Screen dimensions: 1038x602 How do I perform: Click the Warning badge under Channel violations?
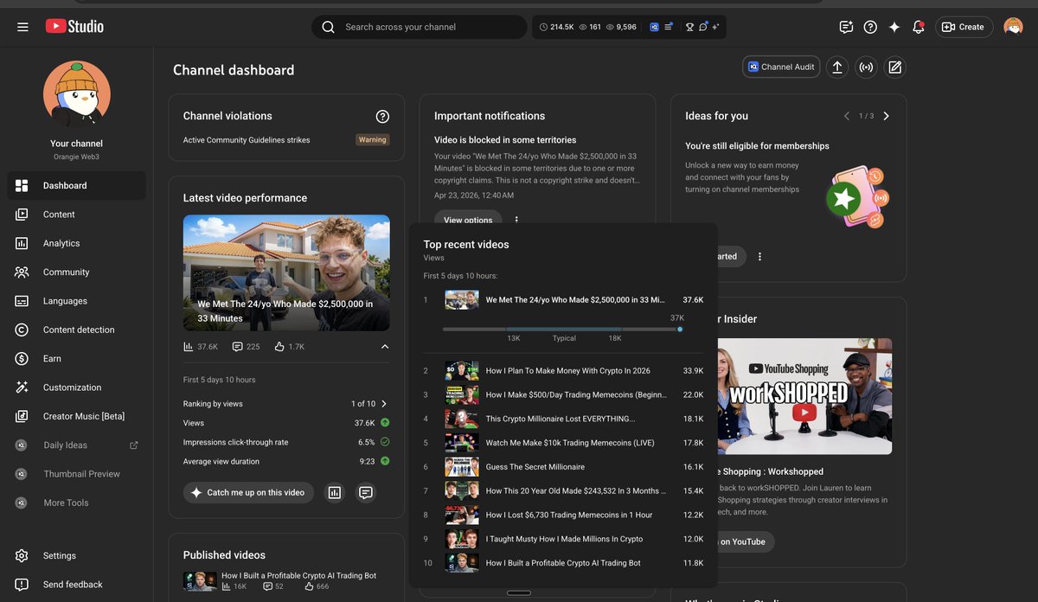click(x=373, y=139)
